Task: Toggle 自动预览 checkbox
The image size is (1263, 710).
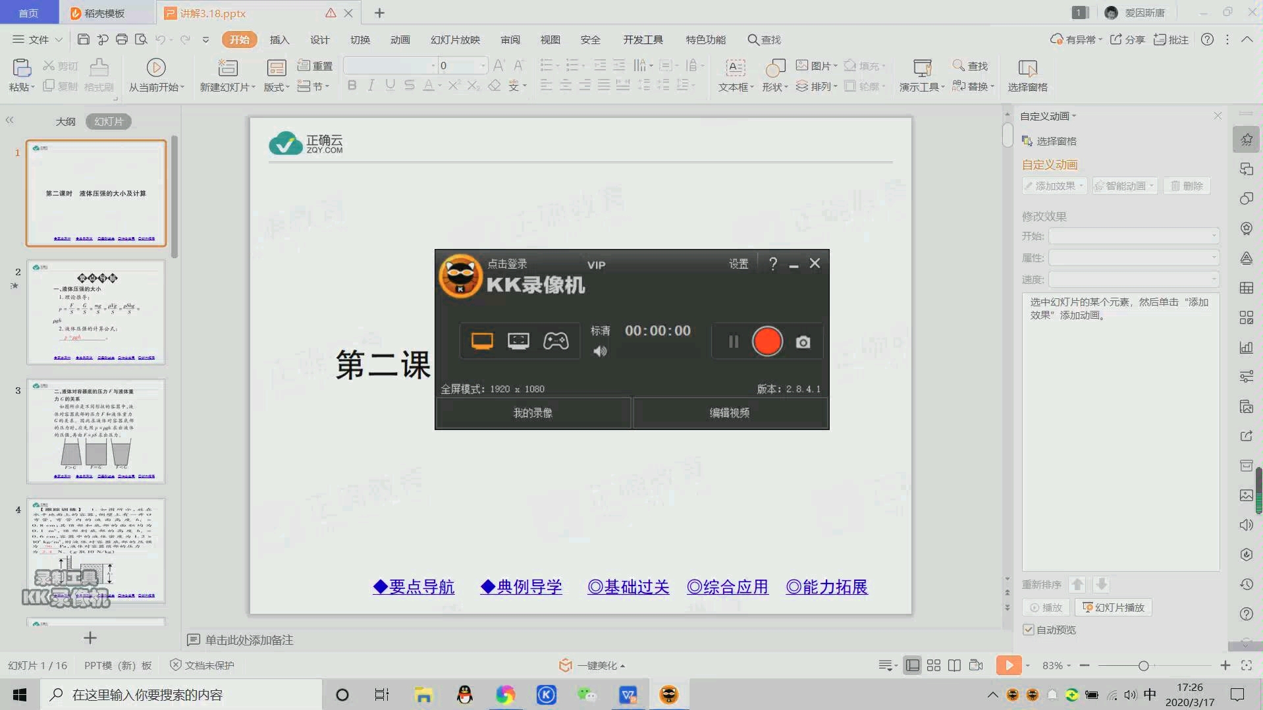Action: click(x=1029, y=630)
